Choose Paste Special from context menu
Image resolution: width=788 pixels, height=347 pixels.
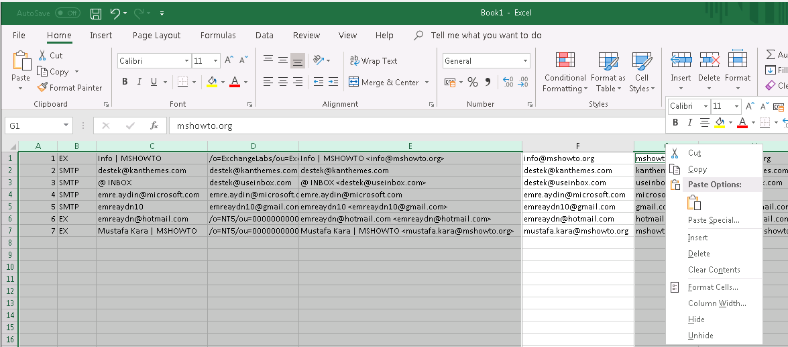coord(714,220)
